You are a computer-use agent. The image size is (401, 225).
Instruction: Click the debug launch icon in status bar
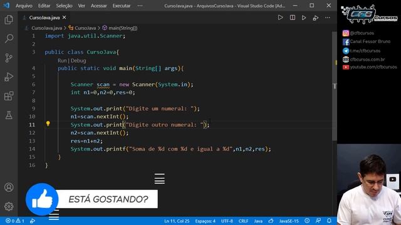click(x=33, y=221)
